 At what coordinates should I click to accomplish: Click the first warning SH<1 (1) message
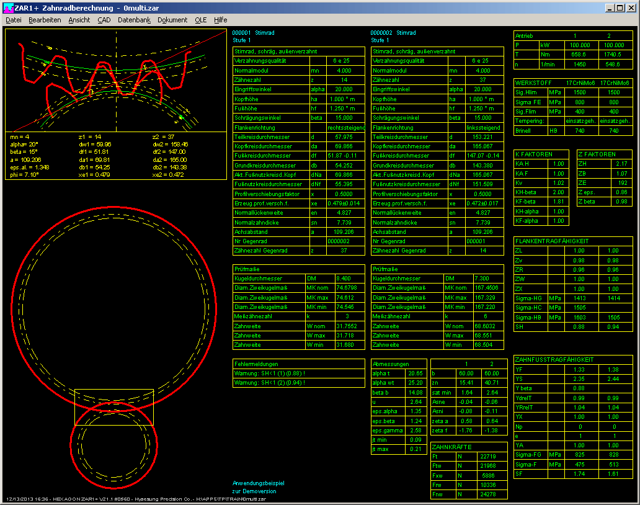point(269,374)
